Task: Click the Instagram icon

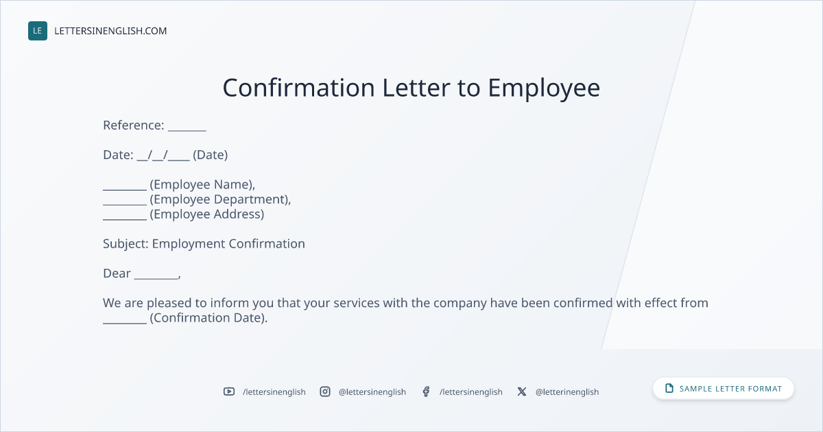Action: [x=325, y=392]
